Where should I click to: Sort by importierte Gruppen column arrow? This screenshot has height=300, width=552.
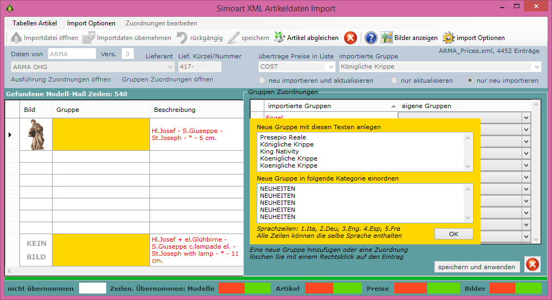[x=393, y=106]
